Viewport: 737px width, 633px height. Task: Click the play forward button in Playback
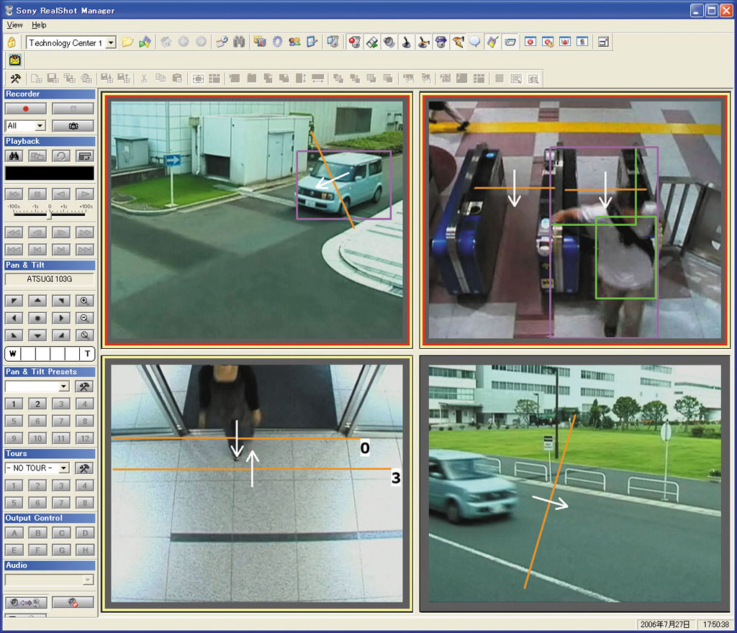pyautogui.click(x=85, y=194)
